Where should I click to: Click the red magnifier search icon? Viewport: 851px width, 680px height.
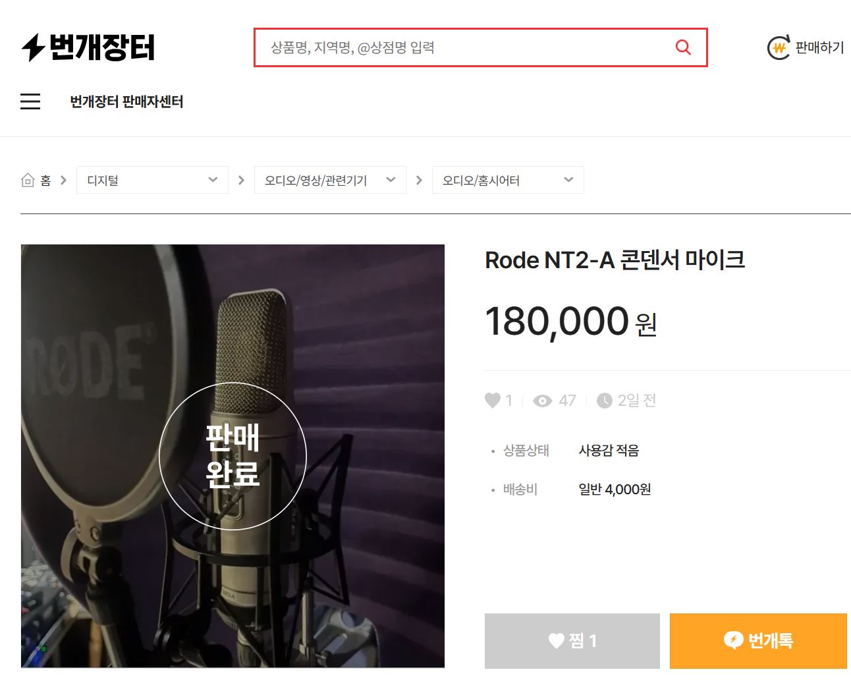pyautogui.click(x=683, y=47)
